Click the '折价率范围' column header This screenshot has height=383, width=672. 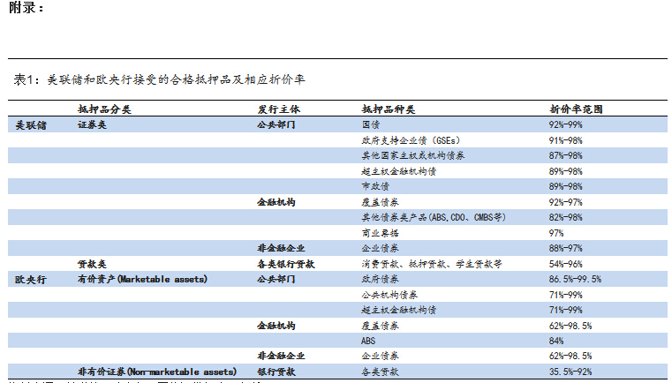[576, 109]
